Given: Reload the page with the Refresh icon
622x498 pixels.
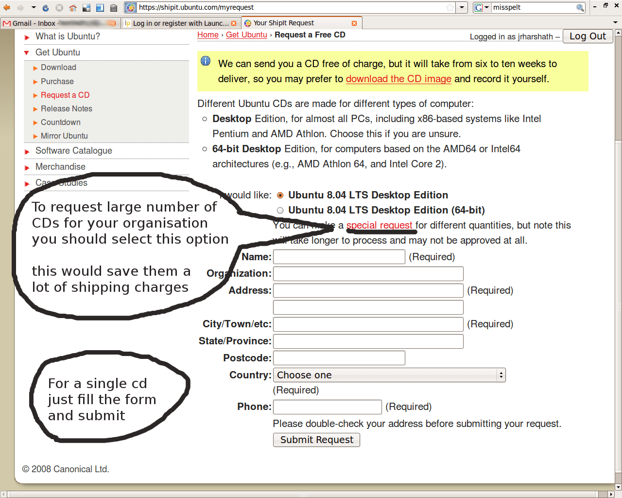Looking at the screenshot, I should (46, 8).
